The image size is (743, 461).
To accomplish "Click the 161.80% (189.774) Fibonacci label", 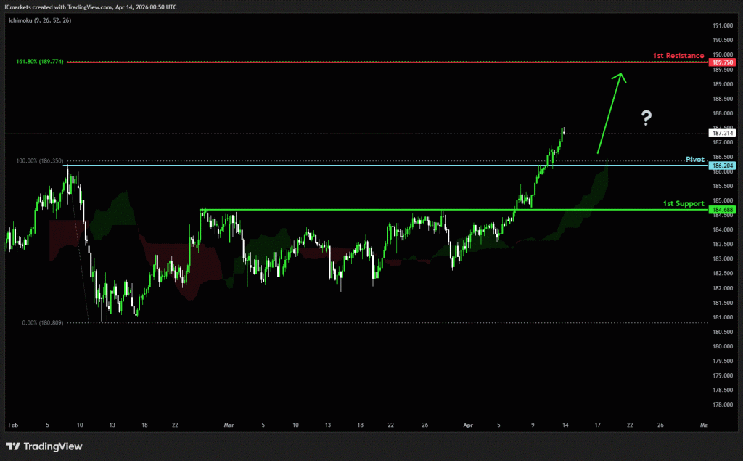I will [39, 62].
